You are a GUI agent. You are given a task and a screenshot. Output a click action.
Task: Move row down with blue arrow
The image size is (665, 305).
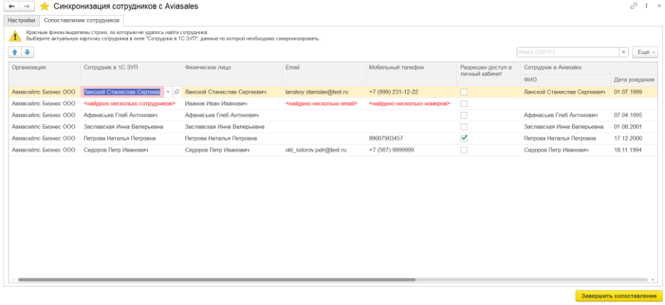pyautogui.click(x=28, y=52)
